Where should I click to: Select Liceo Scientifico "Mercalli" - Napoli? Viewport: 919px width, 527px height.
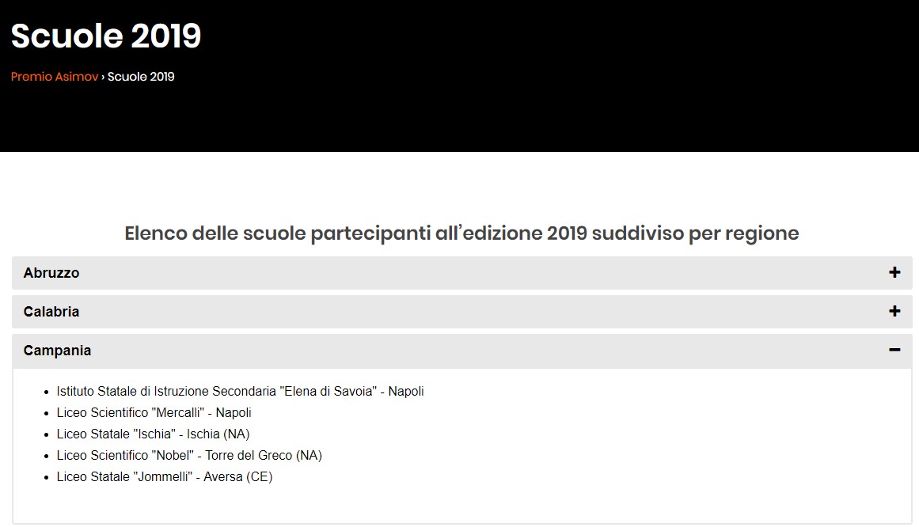pos(154,413)
